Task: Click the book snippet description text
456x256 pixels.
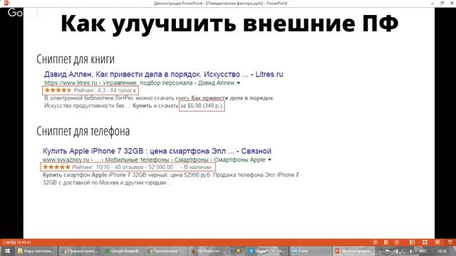Action: tap(159, 102)
